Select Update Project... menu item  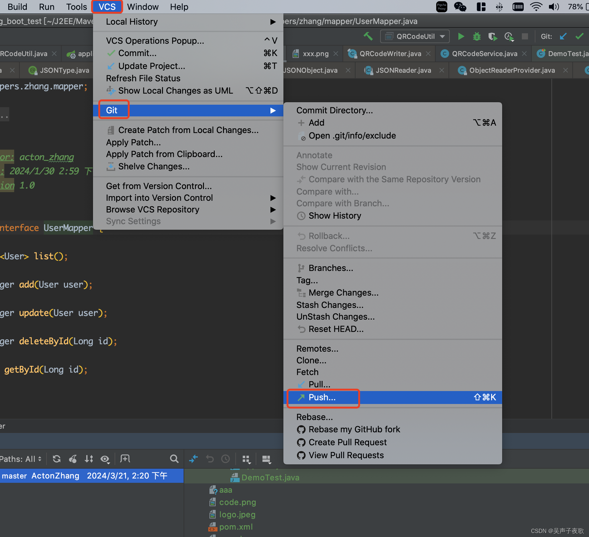188,66
